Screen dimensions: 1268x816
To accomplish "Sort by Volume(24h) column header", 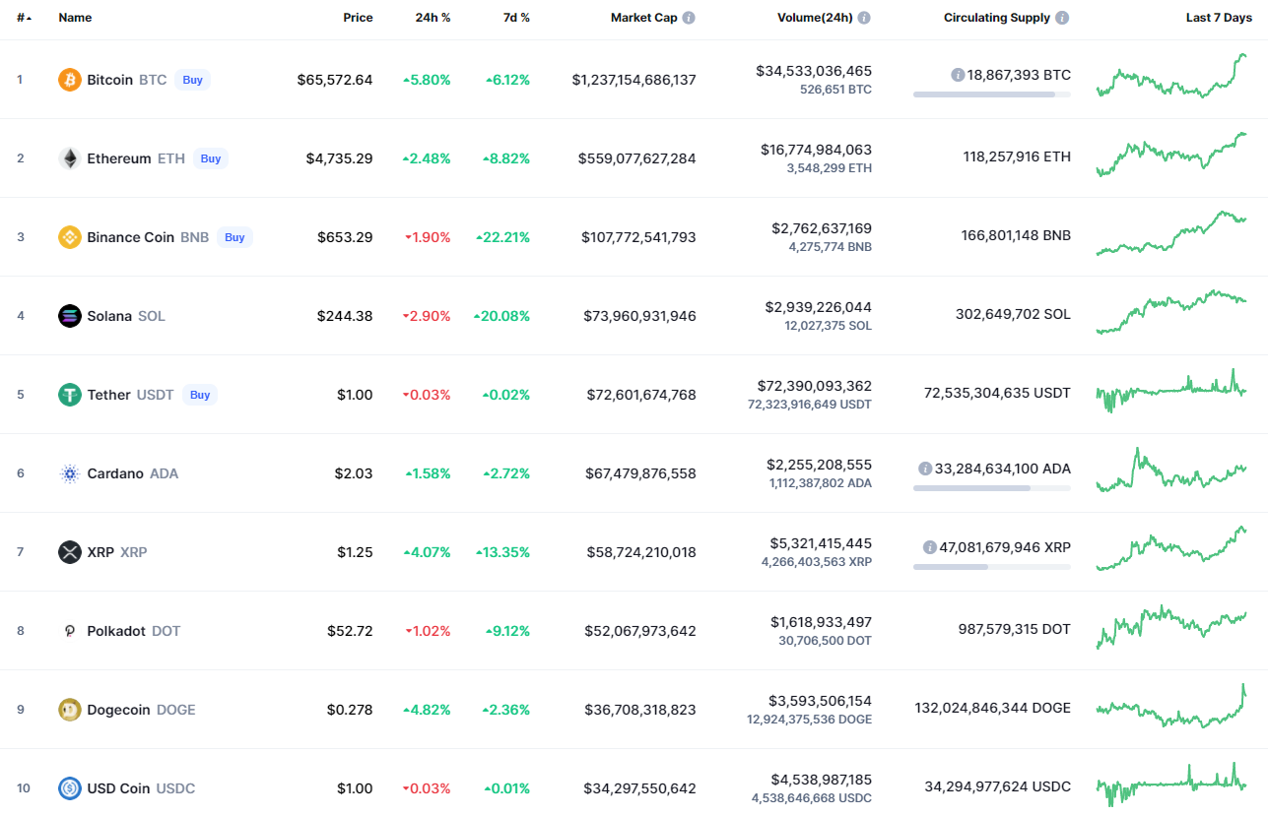I will point(815,18).
